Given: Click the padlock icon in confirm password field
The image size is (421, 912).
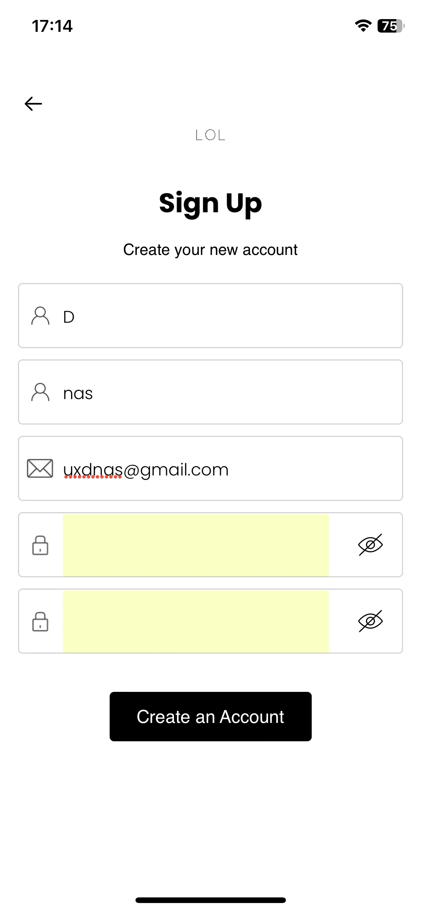Looking at the screenshot, I should (x=40, y=621).
